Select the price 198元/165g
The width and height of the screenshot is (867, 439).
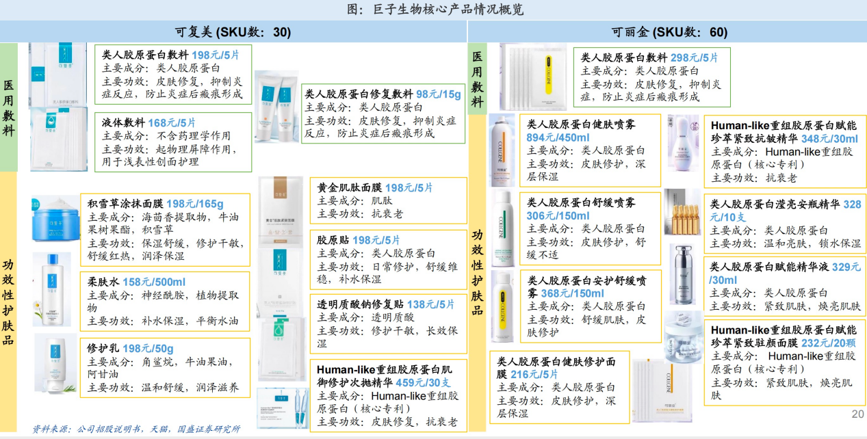click(194, 203)
